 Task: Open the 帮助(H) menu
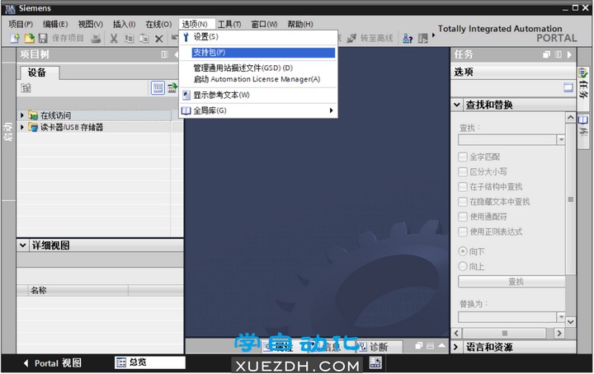pyautogui.click(x=300, y=24)
